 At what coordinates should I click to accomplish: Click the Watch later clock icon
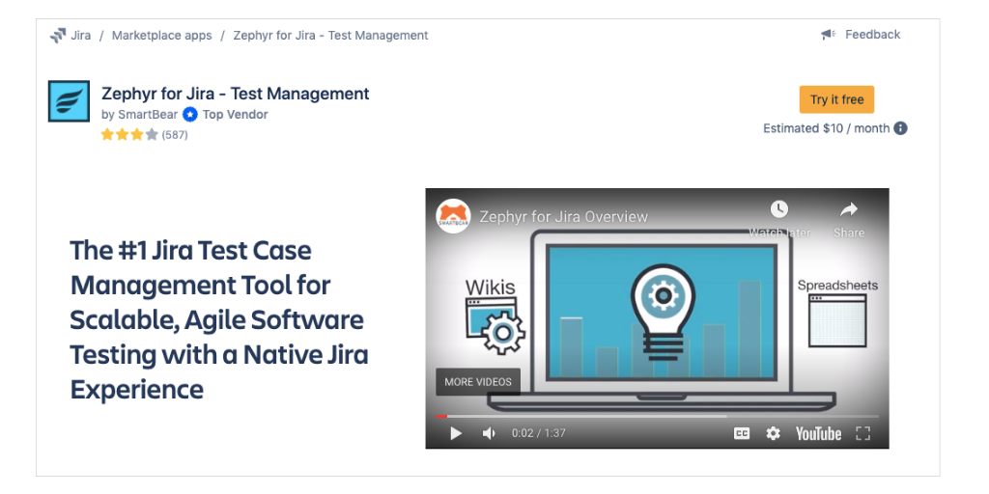tap(779, 209)
